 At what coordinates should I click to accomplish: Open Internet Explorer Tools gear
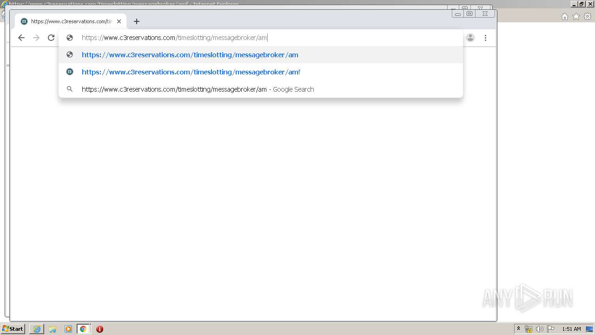pyautogui.click(x=588, y=17)
